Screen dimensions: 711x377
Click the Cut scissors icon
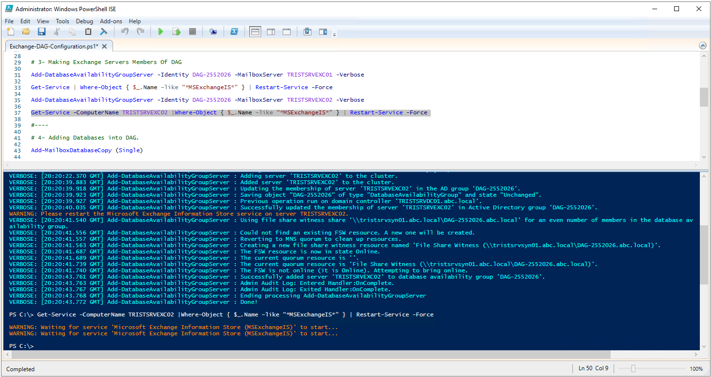click(x=57, y=32)
